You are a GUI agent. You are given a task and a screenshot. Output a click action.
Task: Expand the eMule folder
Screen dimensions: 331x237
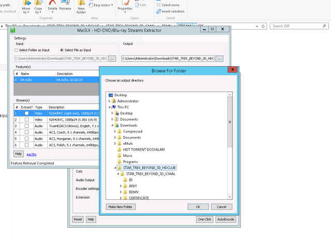click(115, 143)
